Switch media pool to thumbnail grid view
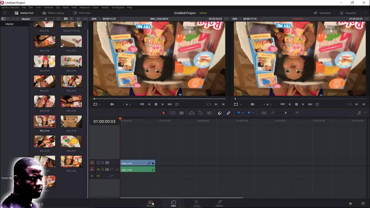370x208 pixels. pos(66,19)
